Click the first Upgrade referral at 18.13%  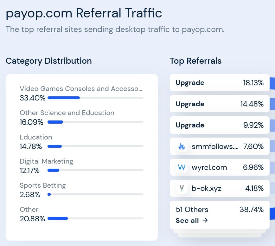click(220, 83)
